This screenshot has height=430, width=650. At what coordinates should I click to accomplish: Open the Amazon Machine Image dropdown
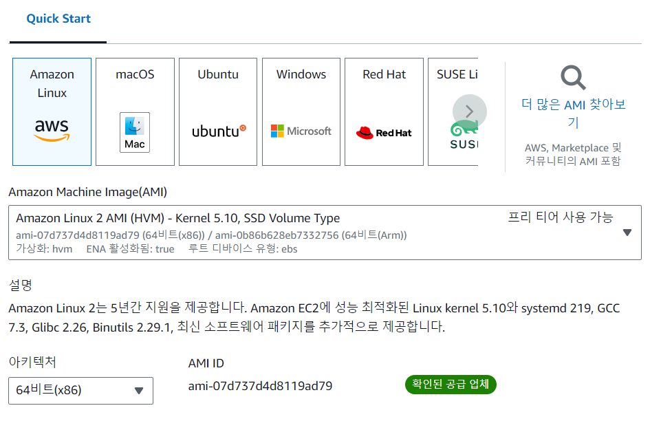(325, 233)
